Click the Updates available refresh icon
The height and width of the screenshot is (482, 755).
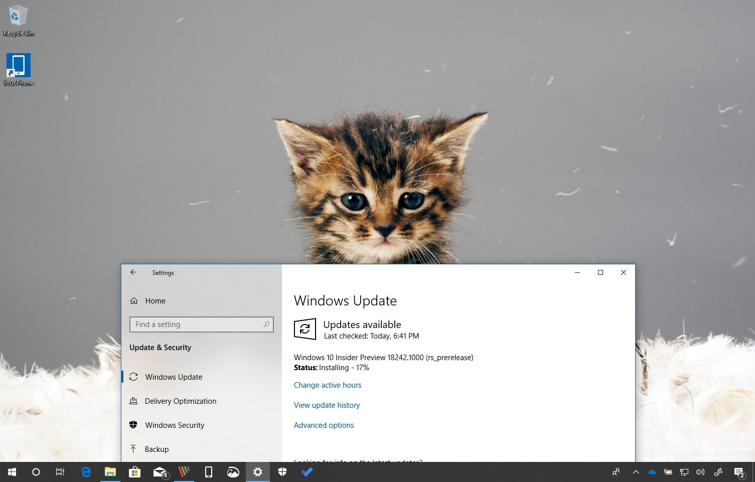click(x=305, y=329)
